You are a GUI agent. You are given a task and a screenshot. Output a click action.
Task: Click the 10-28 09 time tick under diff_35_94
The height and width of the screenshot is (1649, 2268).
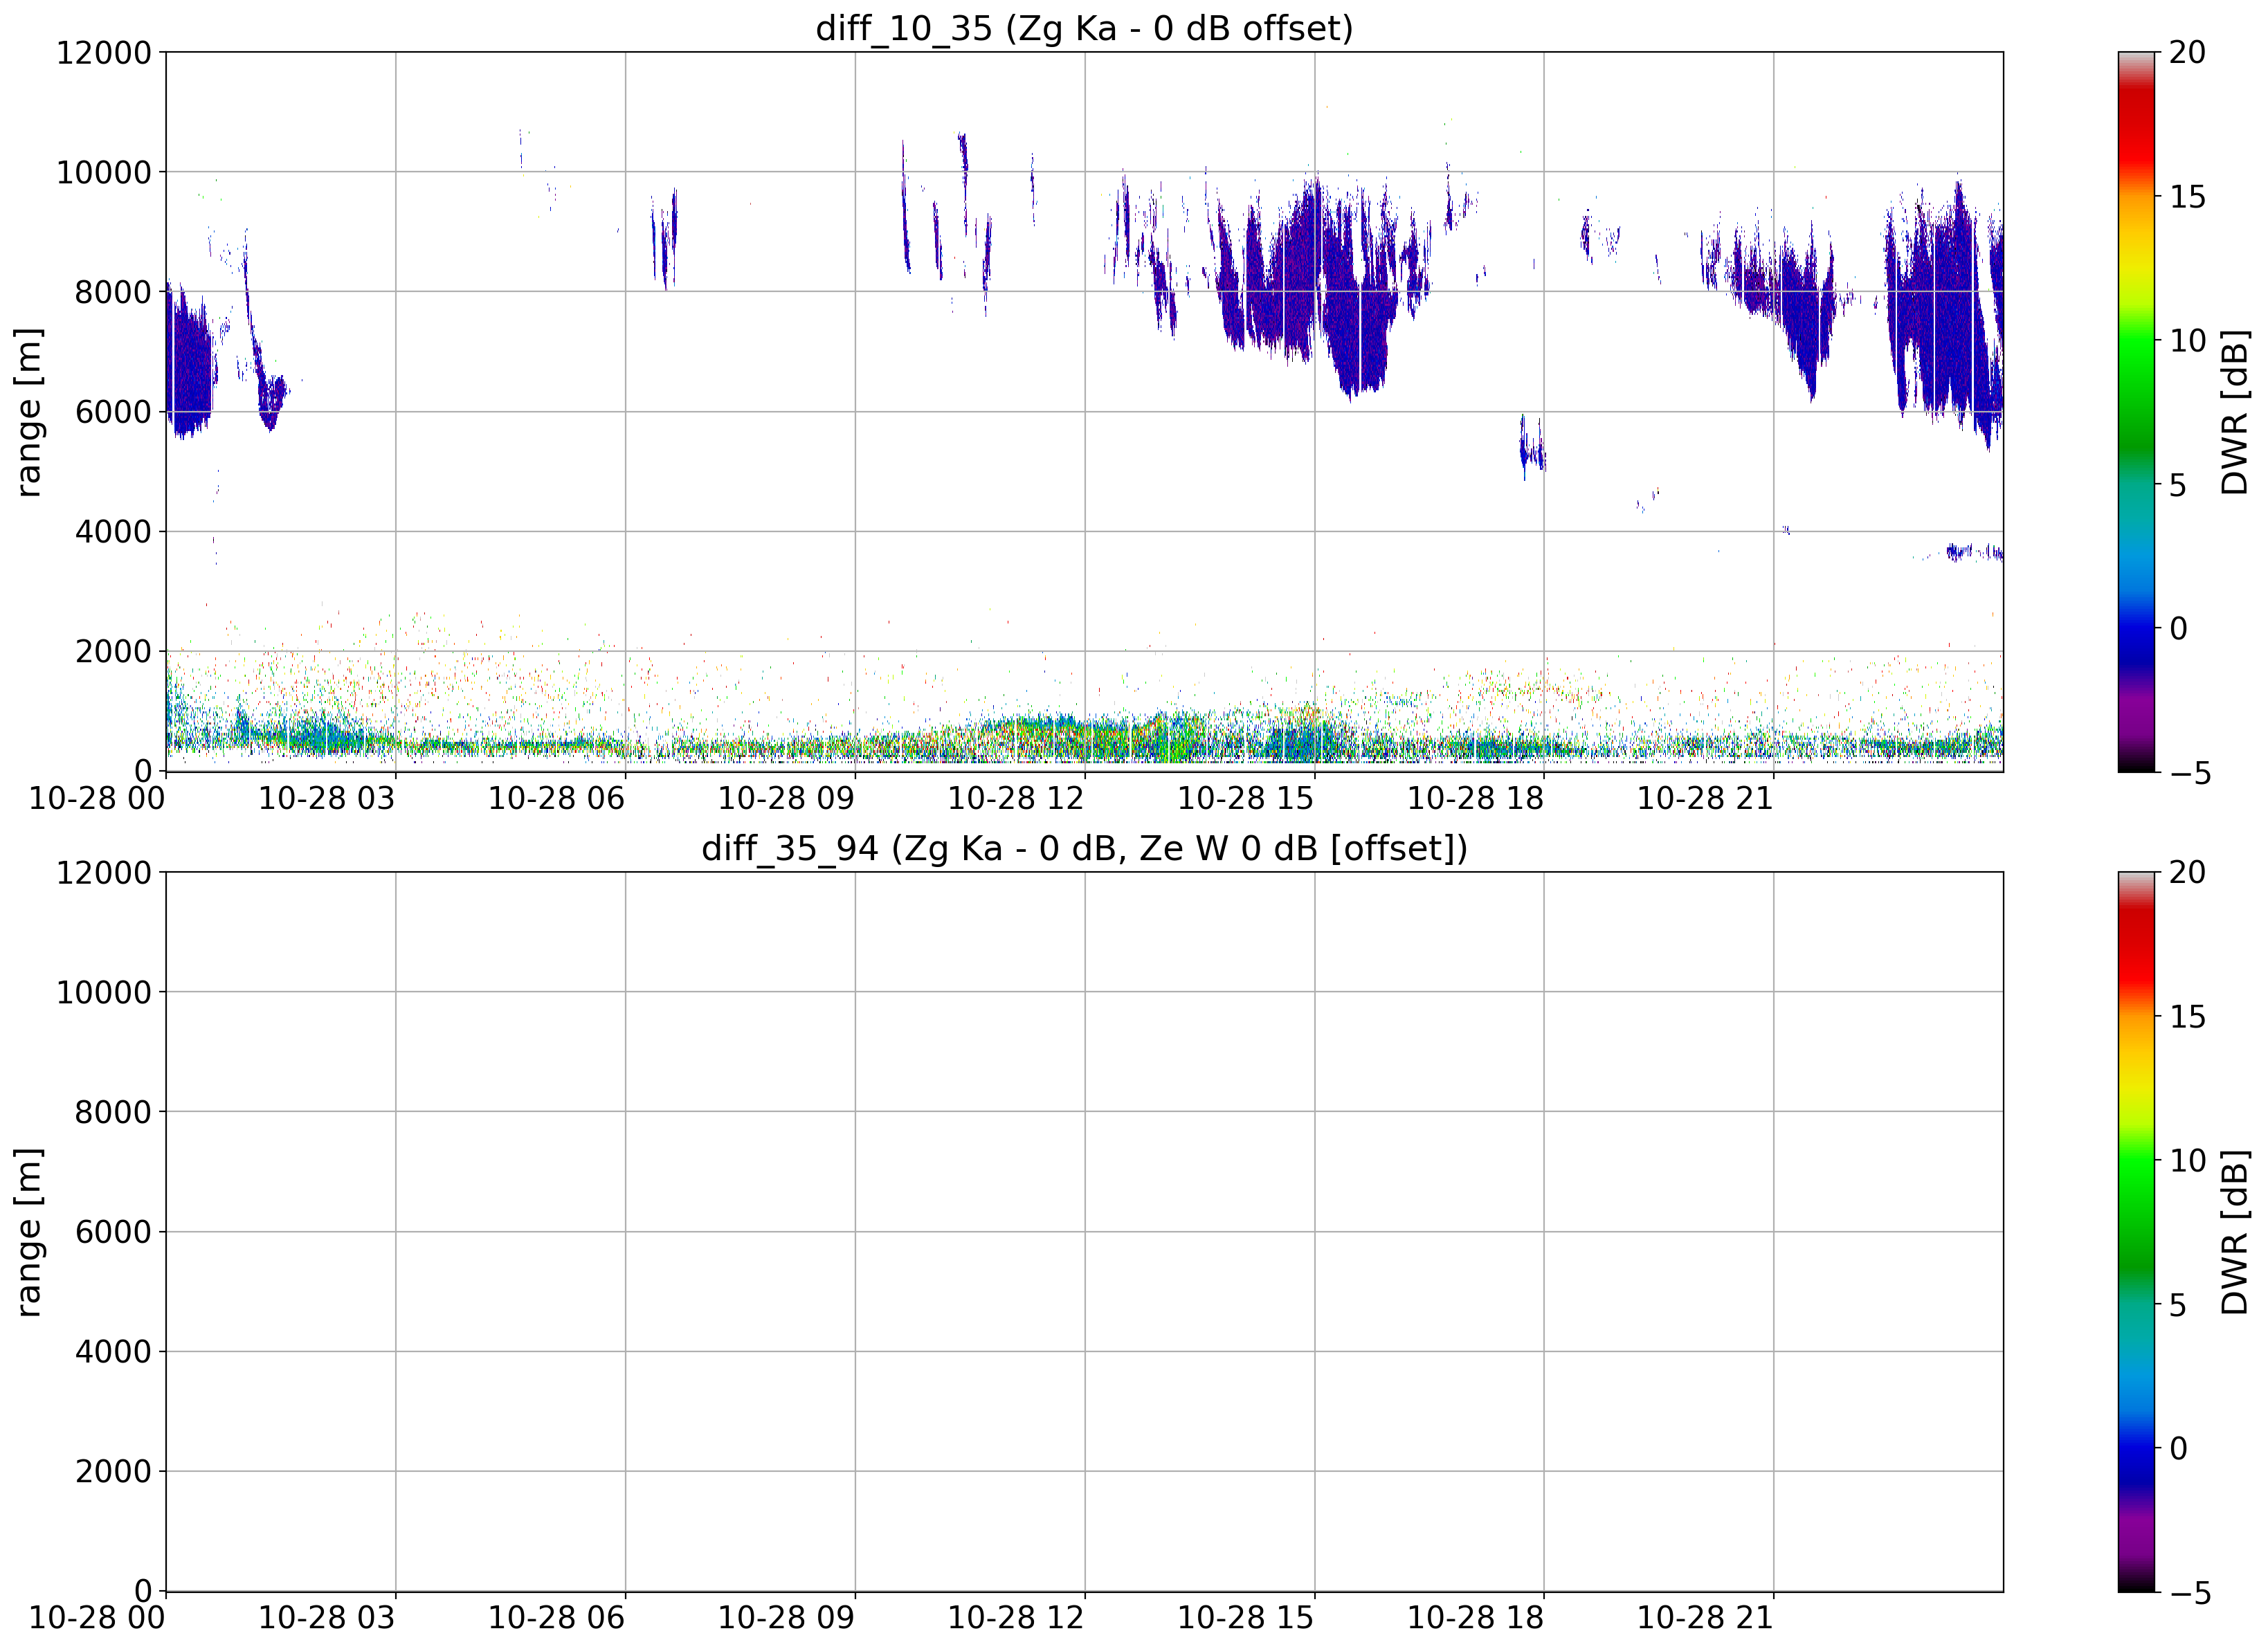pos(786,1618)
